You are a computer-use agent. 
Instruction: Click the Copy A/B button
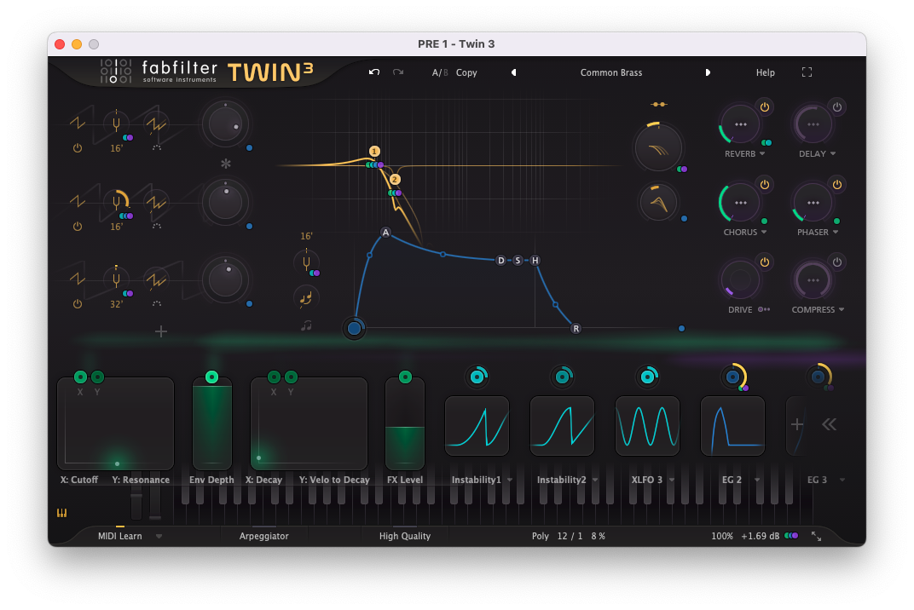tap(466, 72)
